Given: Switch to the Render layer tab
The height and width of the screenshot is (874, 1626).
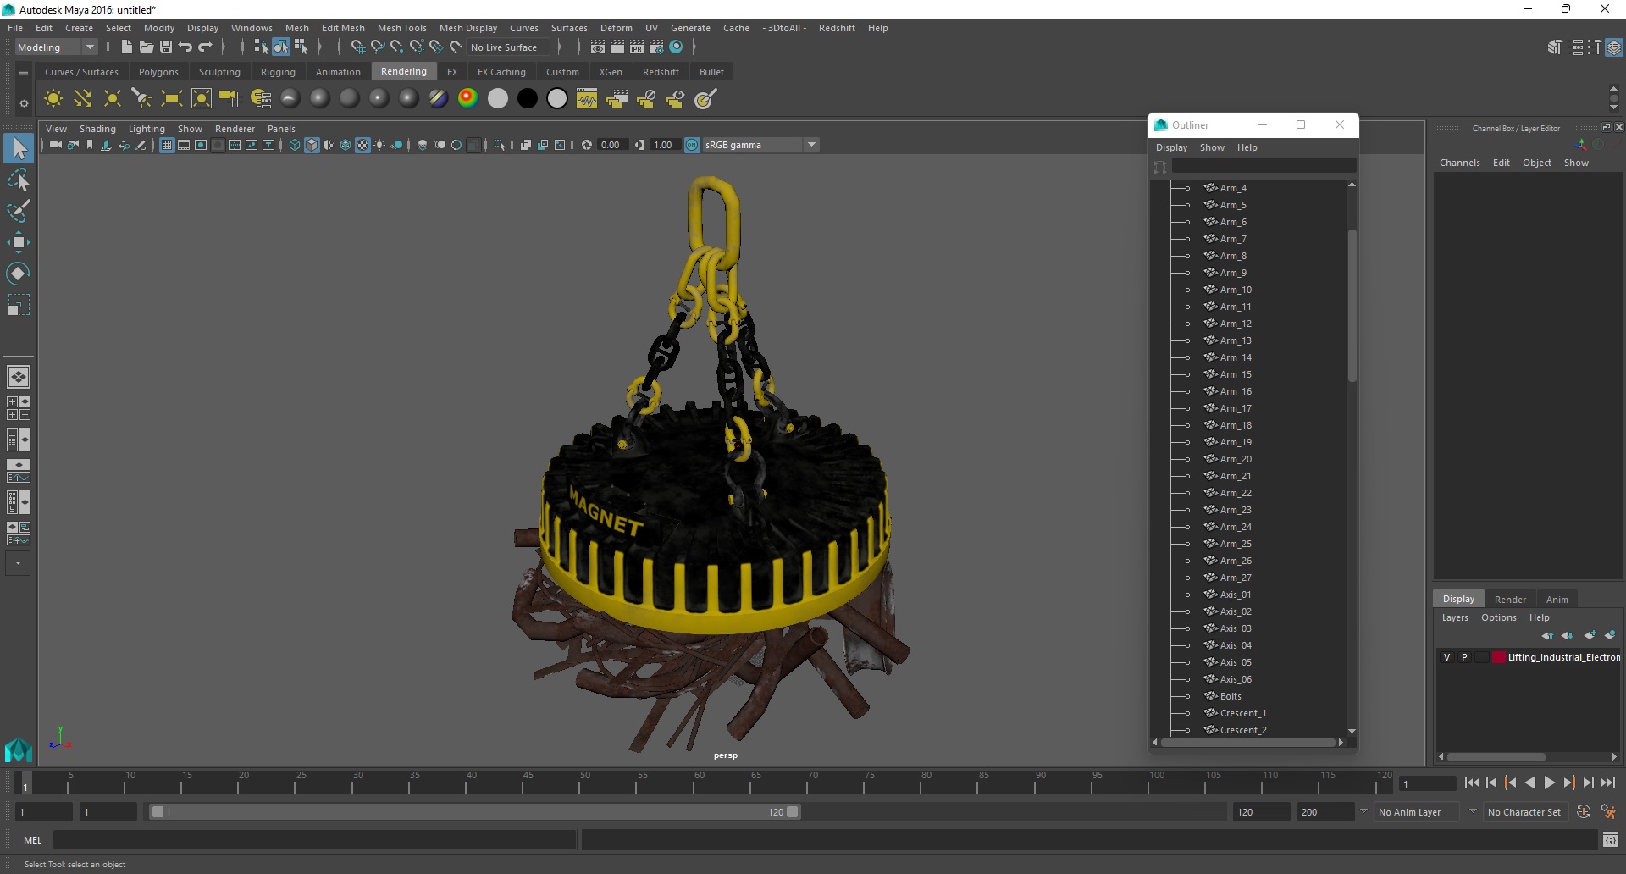Looking at the screenshot, I should pos(1510,599).
